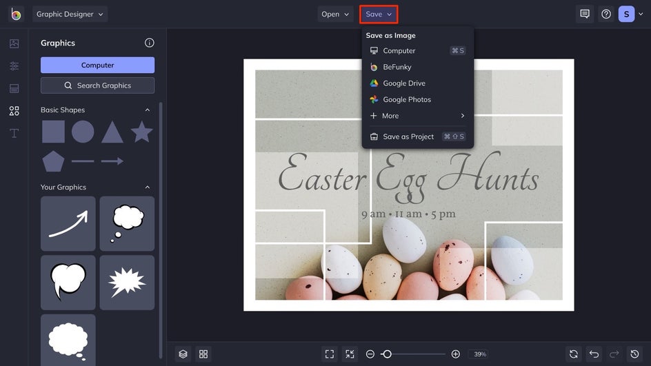Screen dimensions: 651x366
Task: Click the Computer upload button
Action: [97, 65]
